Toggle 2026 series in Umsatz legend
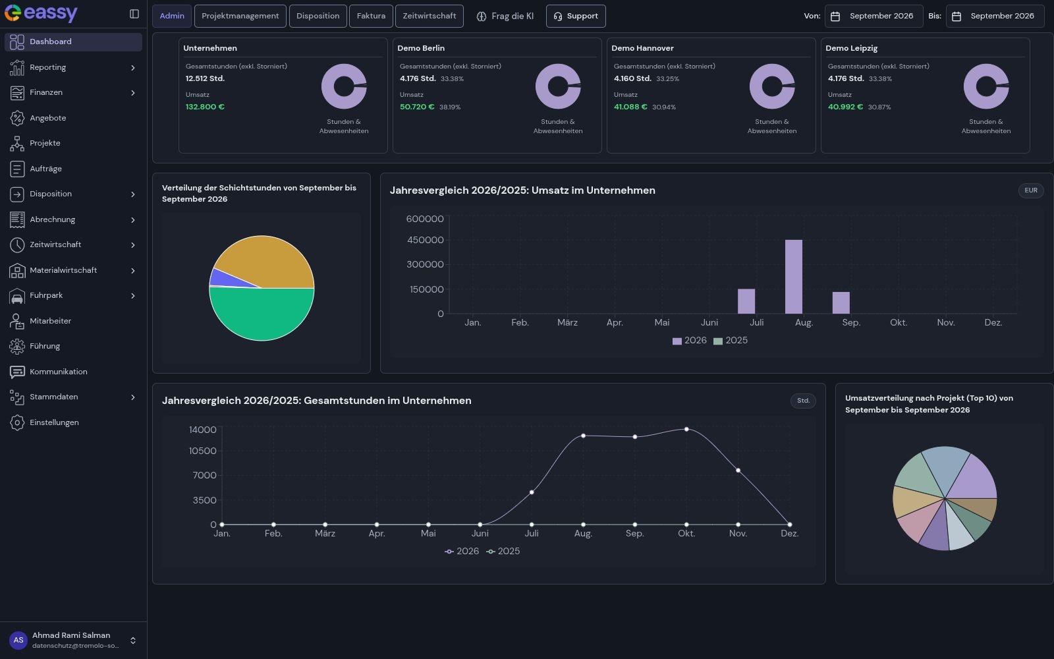1054x659 pixels. tap(690, 341)
